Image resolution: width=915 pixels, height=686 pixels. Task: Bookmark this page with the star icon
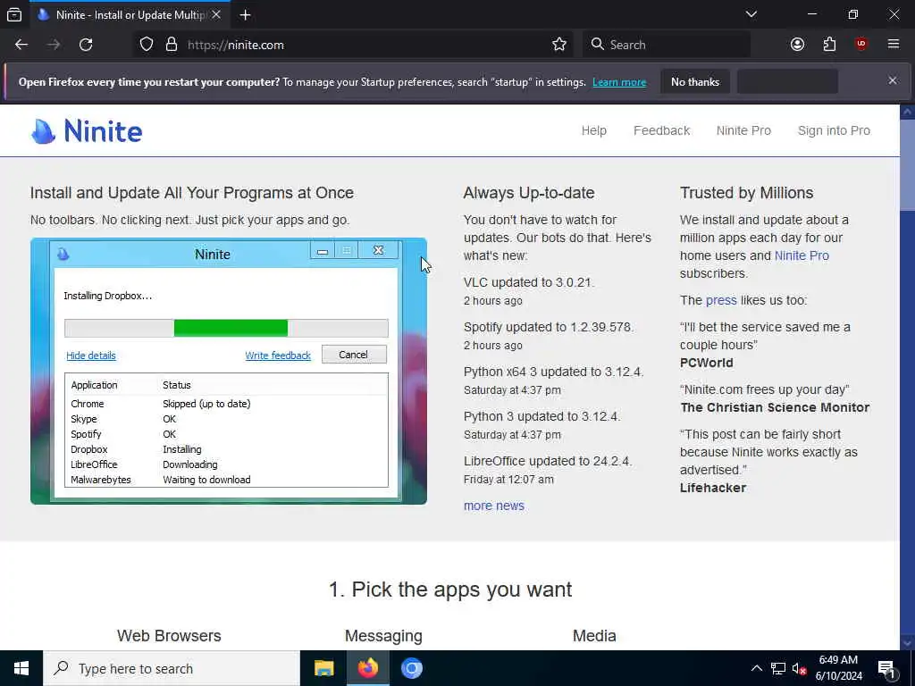[559, 45]
